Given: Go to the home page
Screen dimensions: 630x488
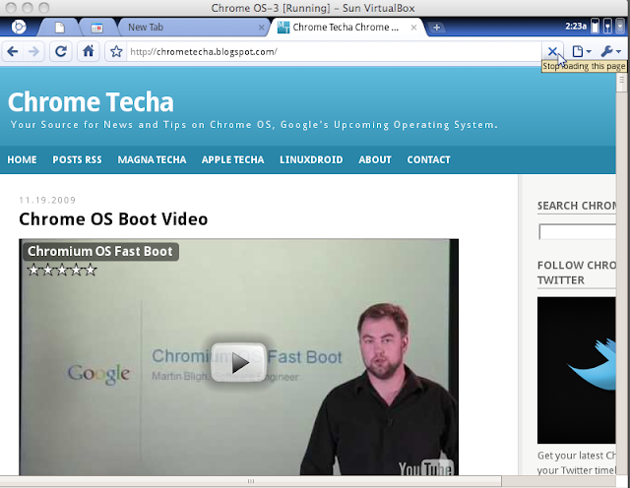Looking at the screenshot, I should click(88, 51).
